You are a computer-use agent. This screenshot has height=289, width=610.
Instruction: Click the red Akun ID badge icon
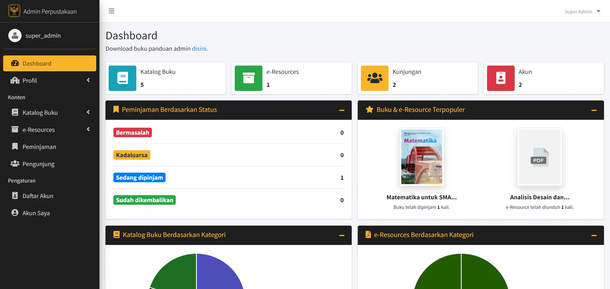click(501, 78)
